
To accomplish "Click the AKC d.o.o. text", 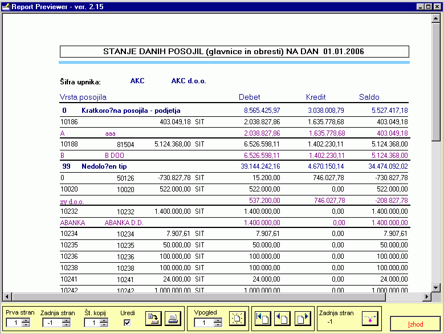I will tap(189, 81).
